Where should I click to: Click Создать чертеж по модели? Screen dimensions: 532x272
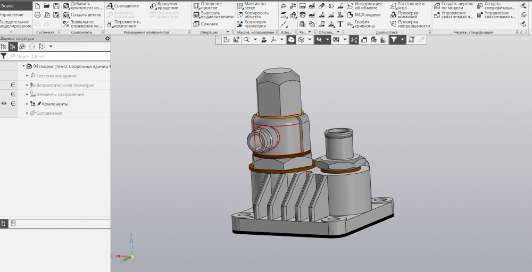pyautogui.click(x=456, y=6)
